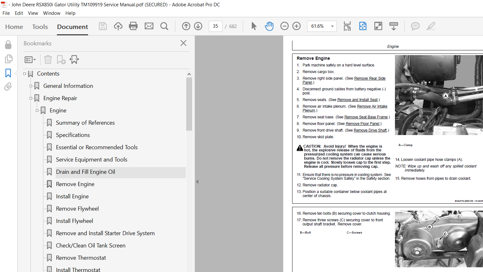This screenshot has height=272, width=483.
Task: Toggle the Bookmarks sidebar icon
Action: 8,73
